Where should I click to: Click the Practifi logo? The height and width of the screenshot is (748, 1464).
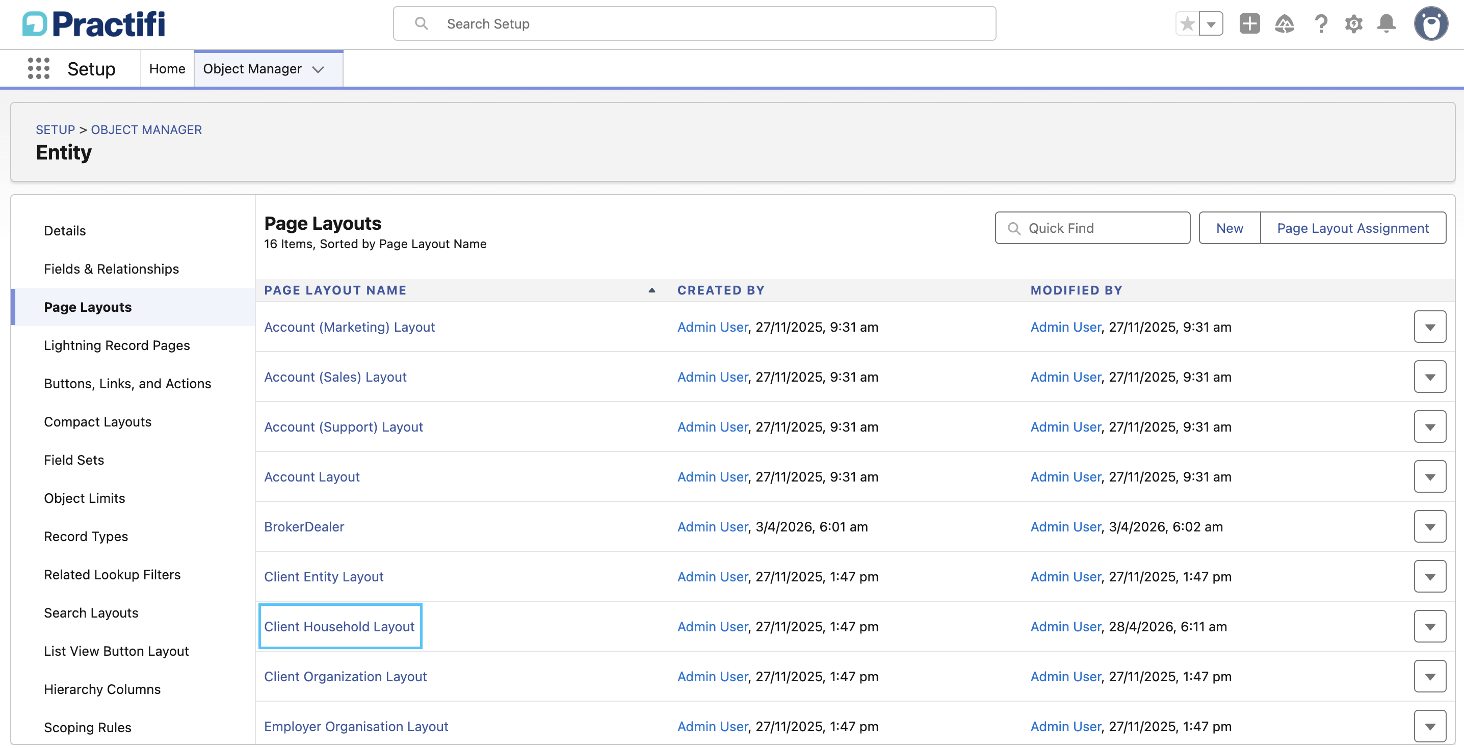[94, 24]
